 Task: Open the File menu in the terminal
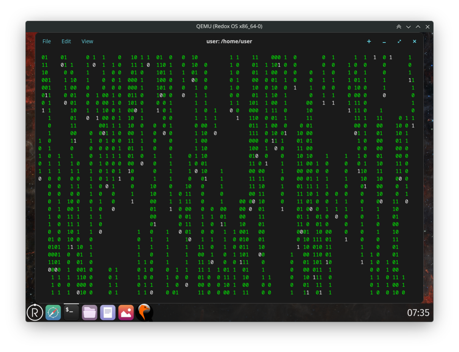pyautogui.click(x=47, y=41)
